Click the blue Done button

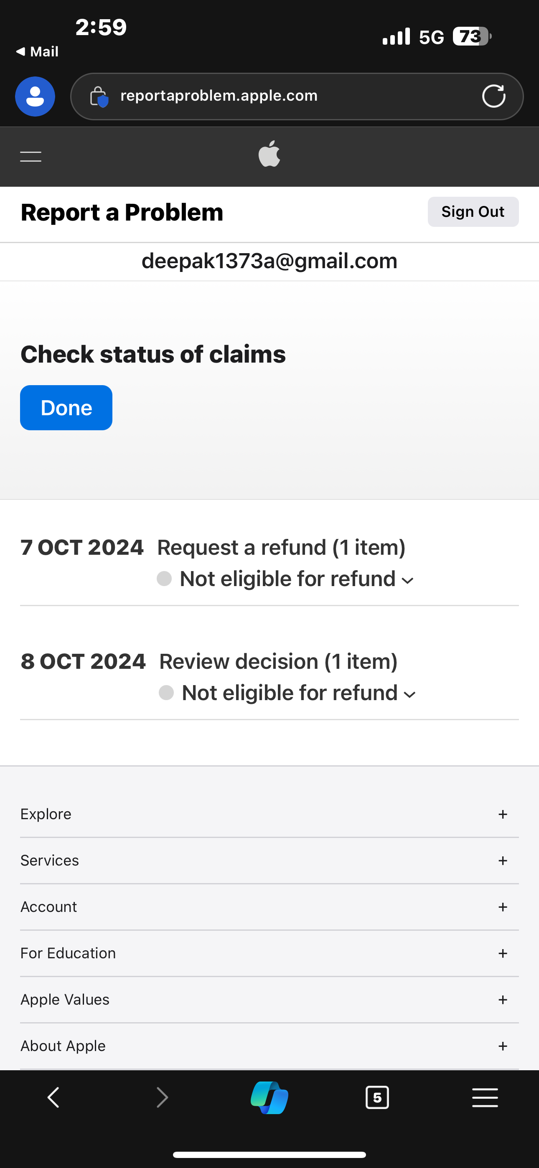[x=66, y=408]
